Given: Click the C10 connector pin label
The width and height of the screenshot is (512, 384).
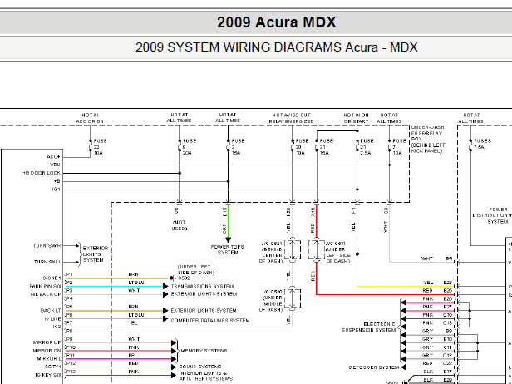Looking at the screenshot, I should tap(448, 315).
